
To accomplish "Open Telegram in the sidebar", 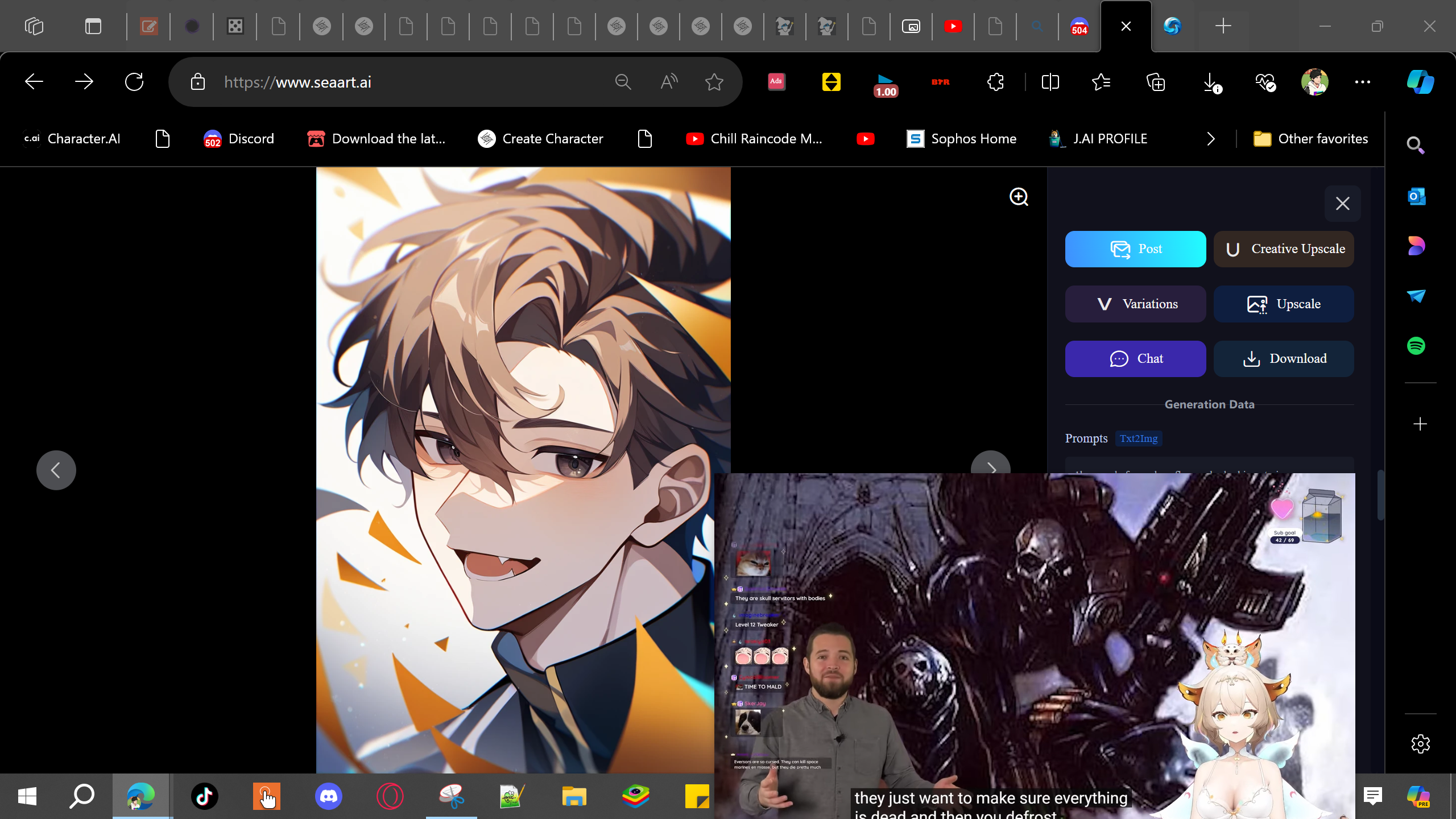I will point(1416,296).
